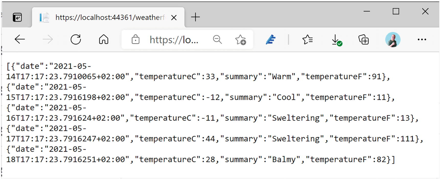Add this page to favorites
This screenshot has width=441, height=180.
[240, 40]
